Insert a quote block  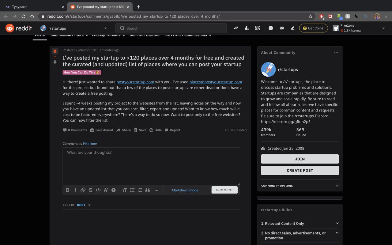pyautogui.click(x=148, y=190)
